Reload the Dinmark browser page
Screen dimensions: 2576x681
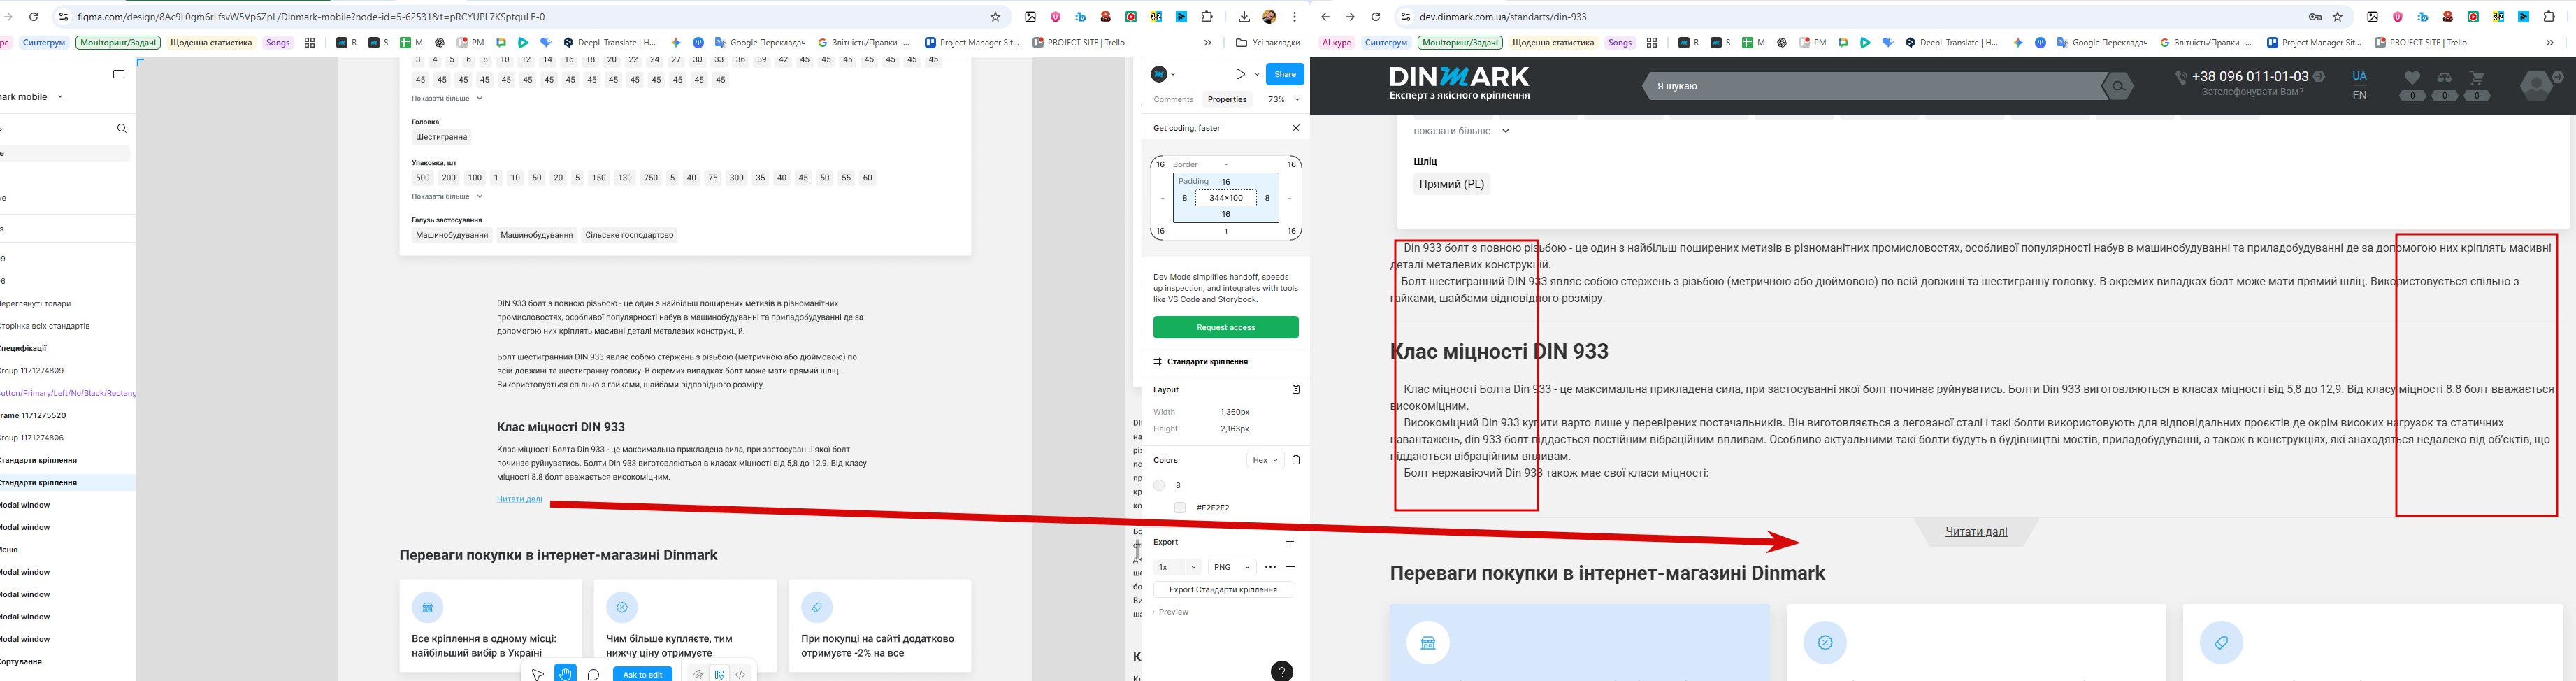coord(1375,17)
